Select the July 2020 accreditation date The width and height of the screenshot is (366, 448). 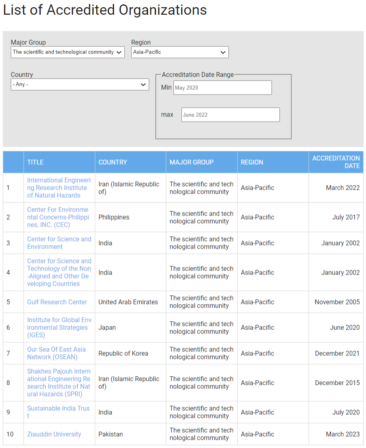(x=346, y=412)
